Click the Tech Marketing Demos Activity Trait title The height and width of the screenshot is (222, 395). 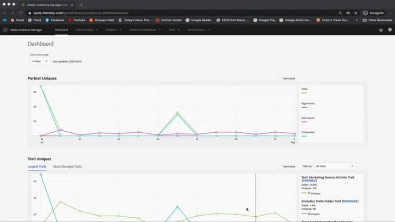(328, 177)
